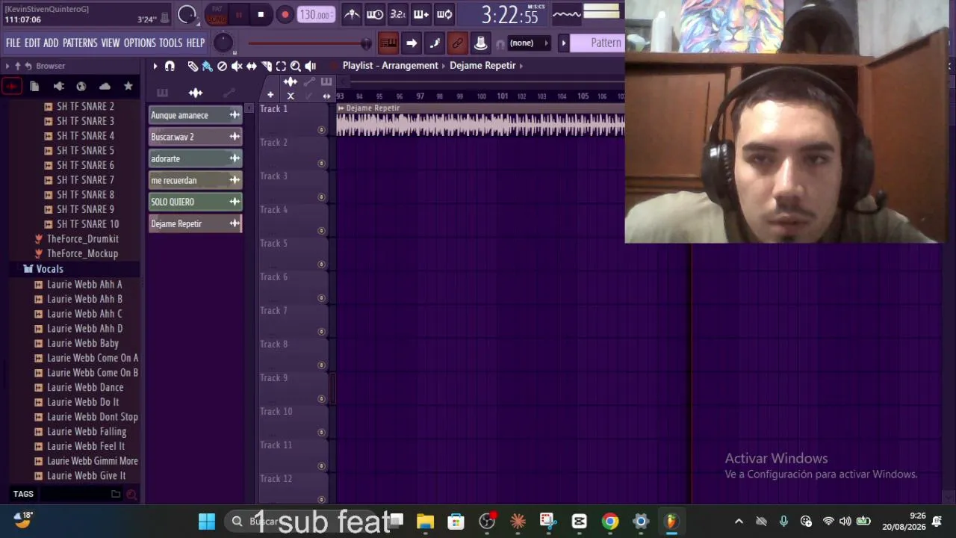Open the FILE menu
This screenshot has width=956, height=538.
(x=13, y=43)
